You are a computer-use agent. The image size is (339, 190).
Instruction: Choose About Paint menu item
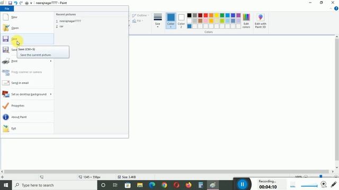point(27,117)
